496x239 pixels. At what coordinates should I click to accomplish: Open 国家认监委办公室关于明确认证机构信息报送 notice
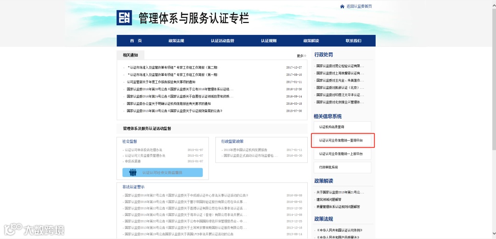tap(169, 104)
